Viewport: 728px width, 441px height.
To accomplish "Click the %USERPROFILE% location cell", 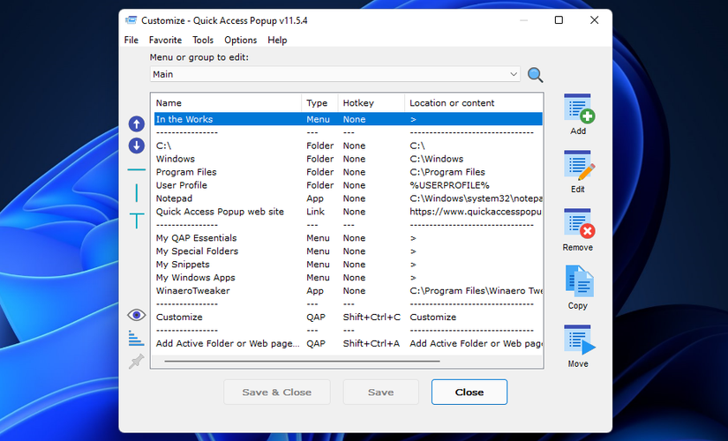I will point(449,185).
